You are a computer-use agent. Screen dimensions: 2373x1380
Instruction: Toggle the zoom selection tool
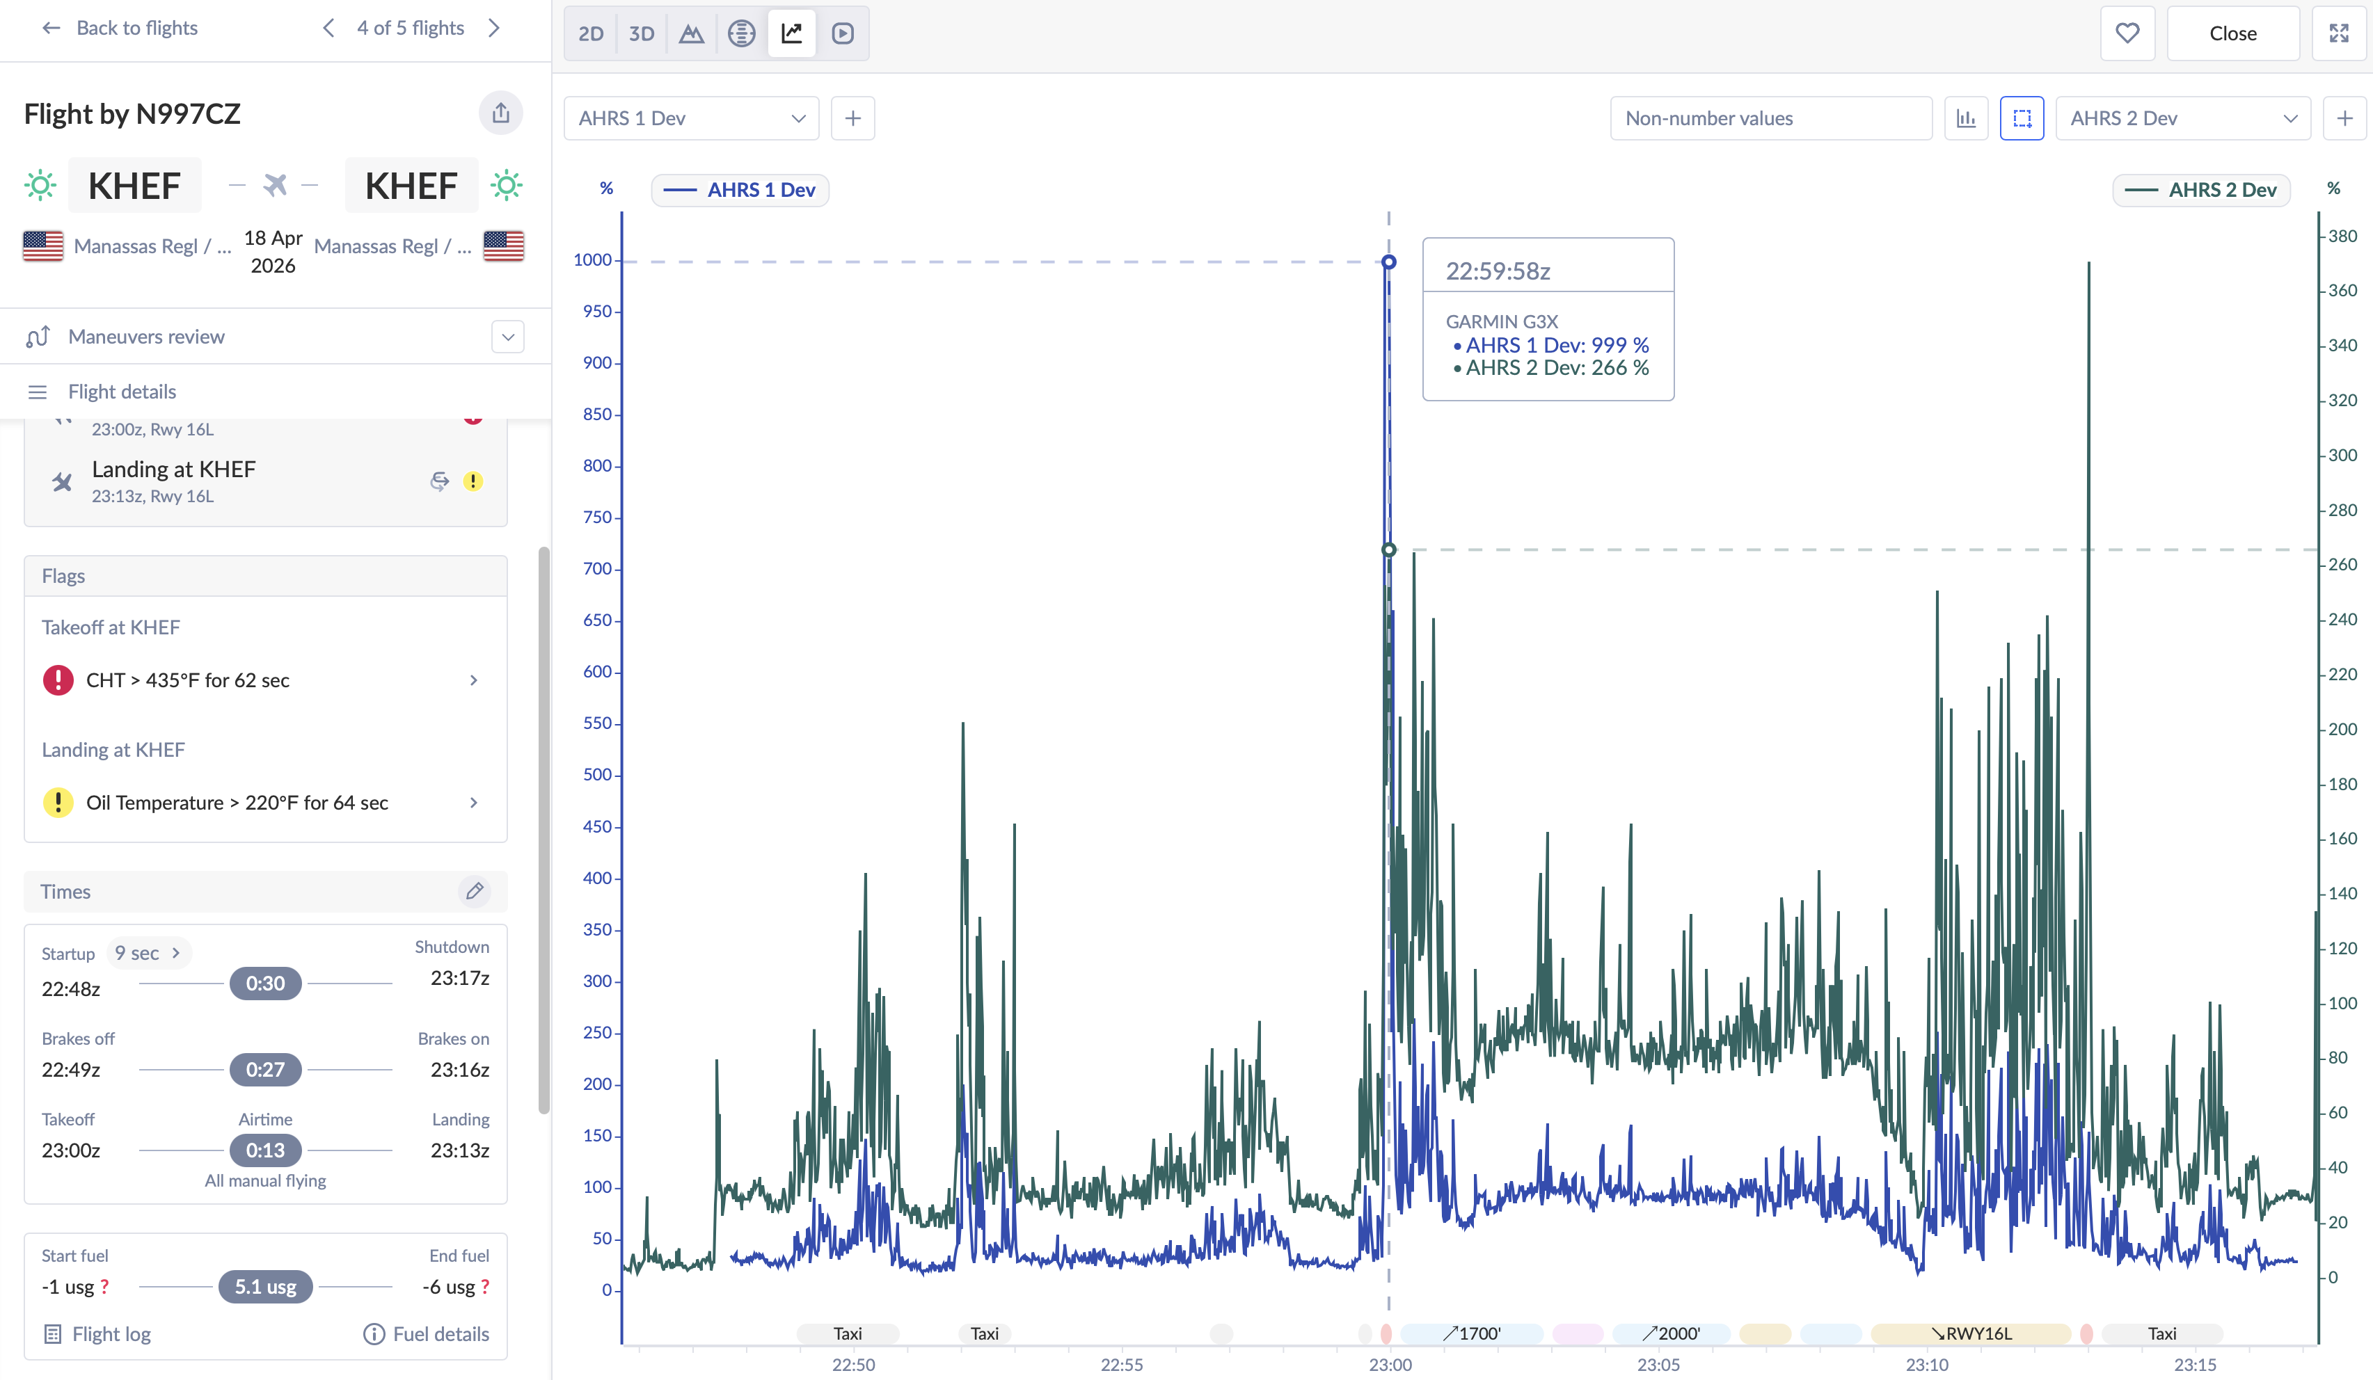pyautogui.click(x=2022, y=119)
